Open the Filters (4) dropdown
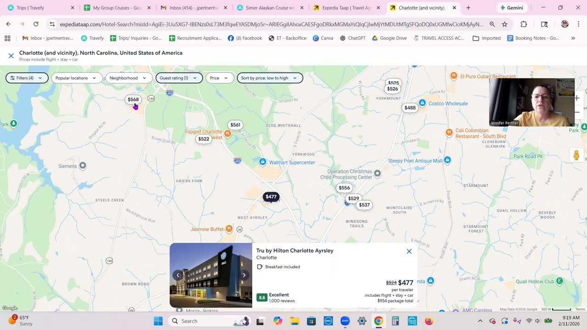Image resolution: width=587 pixels, height=330 pixels. pyautogui.click(x=27, y=78)
